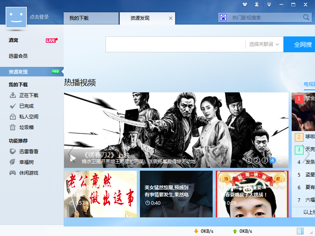Click the red LIVE badge

click(x=51, y=40)
